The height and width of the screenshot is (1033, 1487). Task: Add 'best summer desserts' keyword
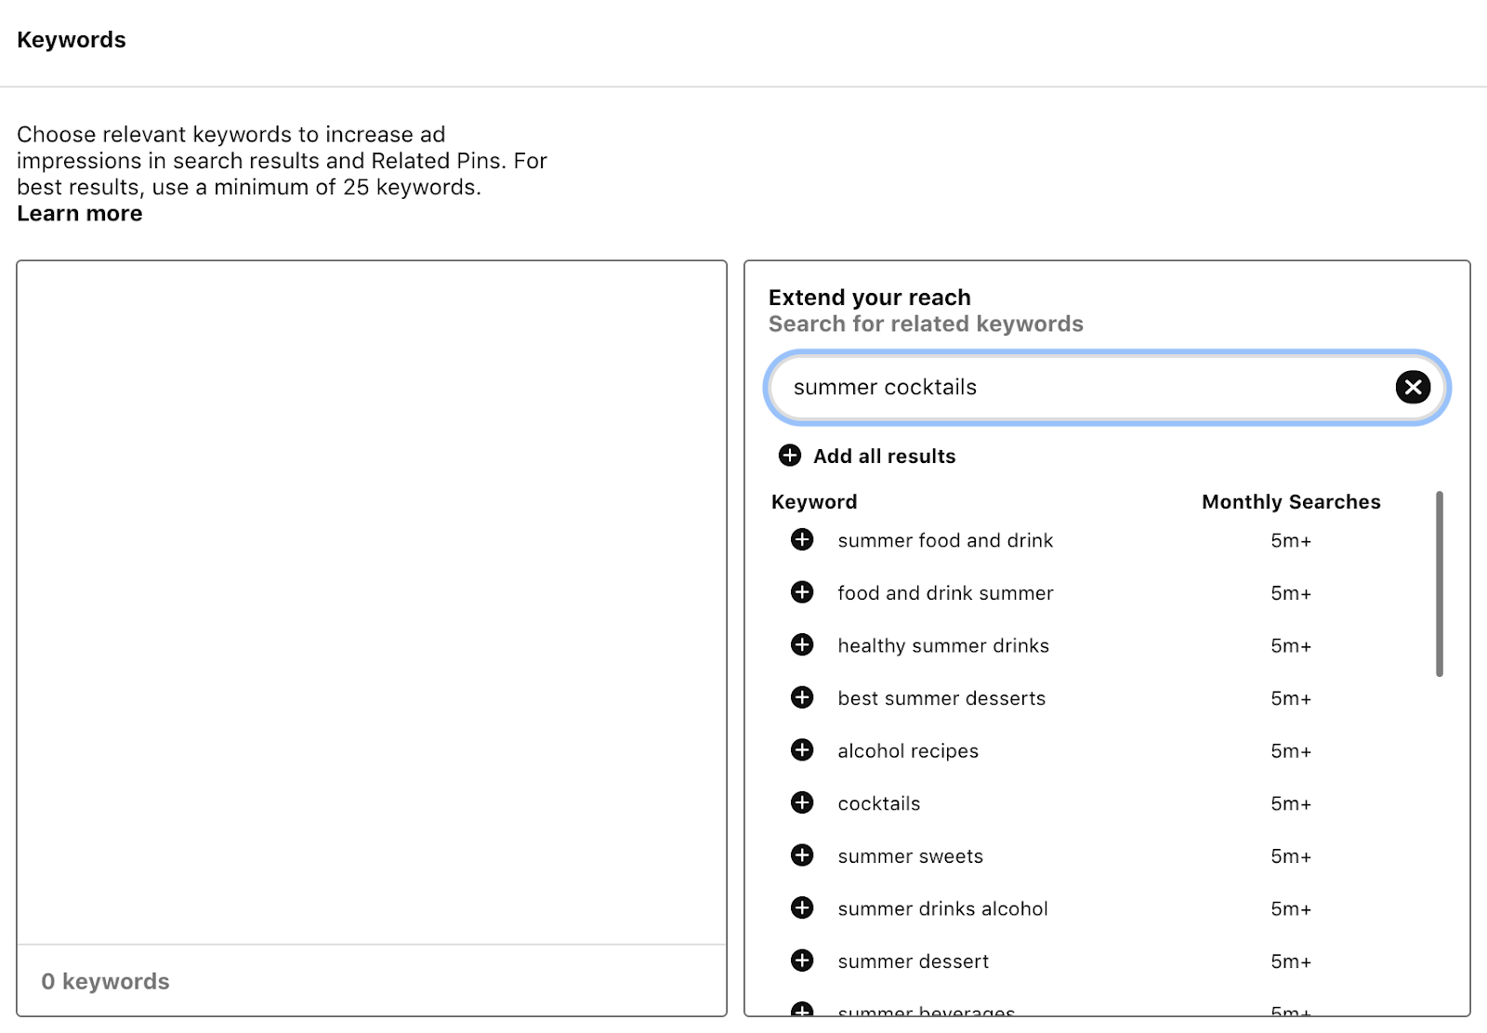pos(802,697)
